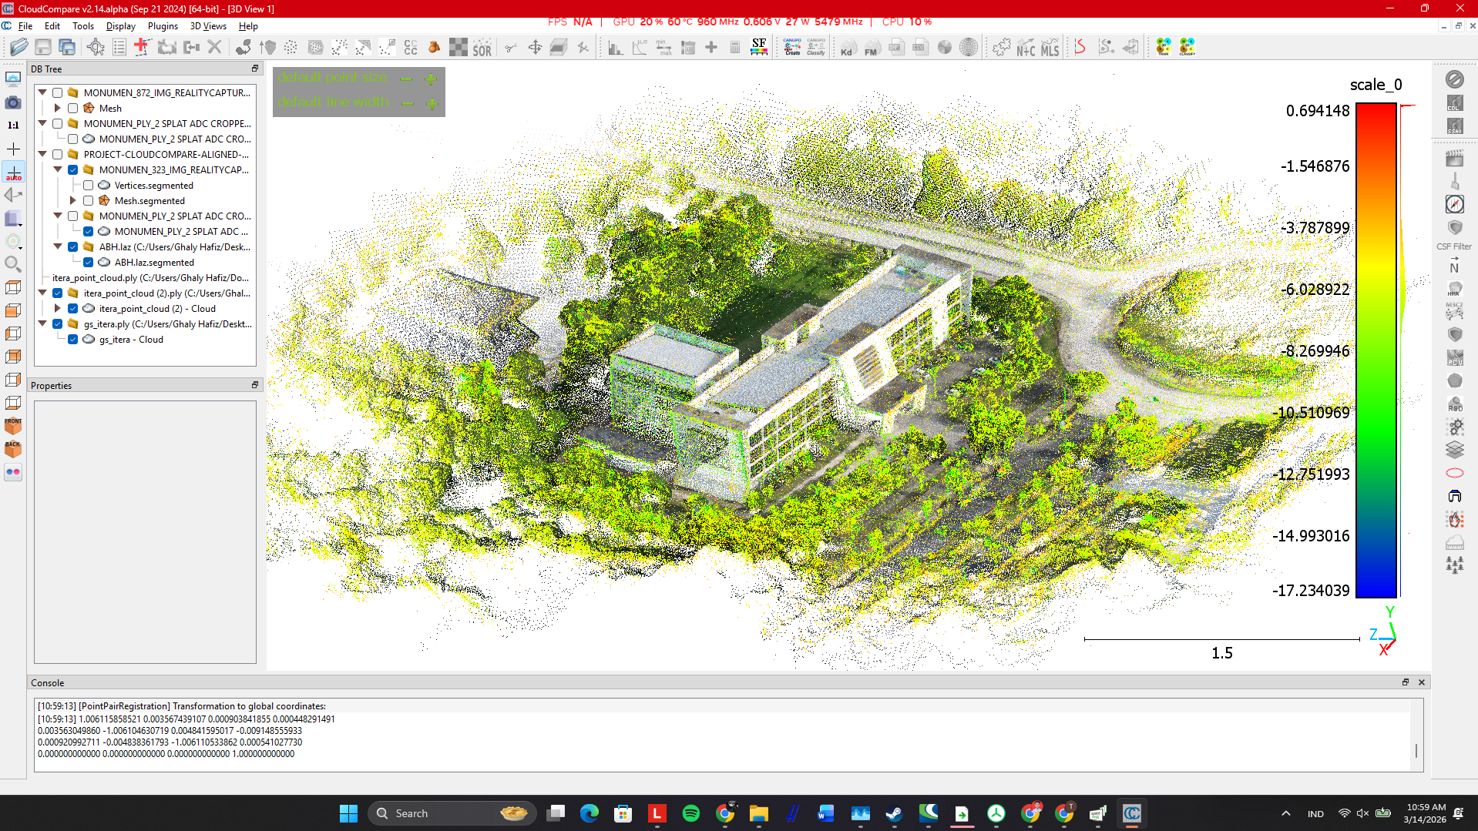The height and width of the screenshot is (831, 1478).
Task: Collapse the ABH.laz tree node
Action: 58,246
